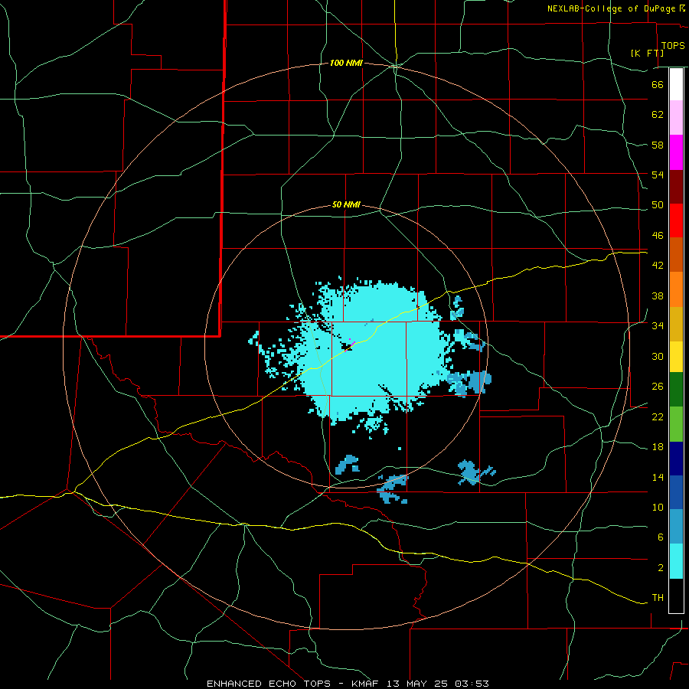Click the yellow swatch in the color scale
The width and height of the screenshot is (689, 689).
(x=676, y=357)
